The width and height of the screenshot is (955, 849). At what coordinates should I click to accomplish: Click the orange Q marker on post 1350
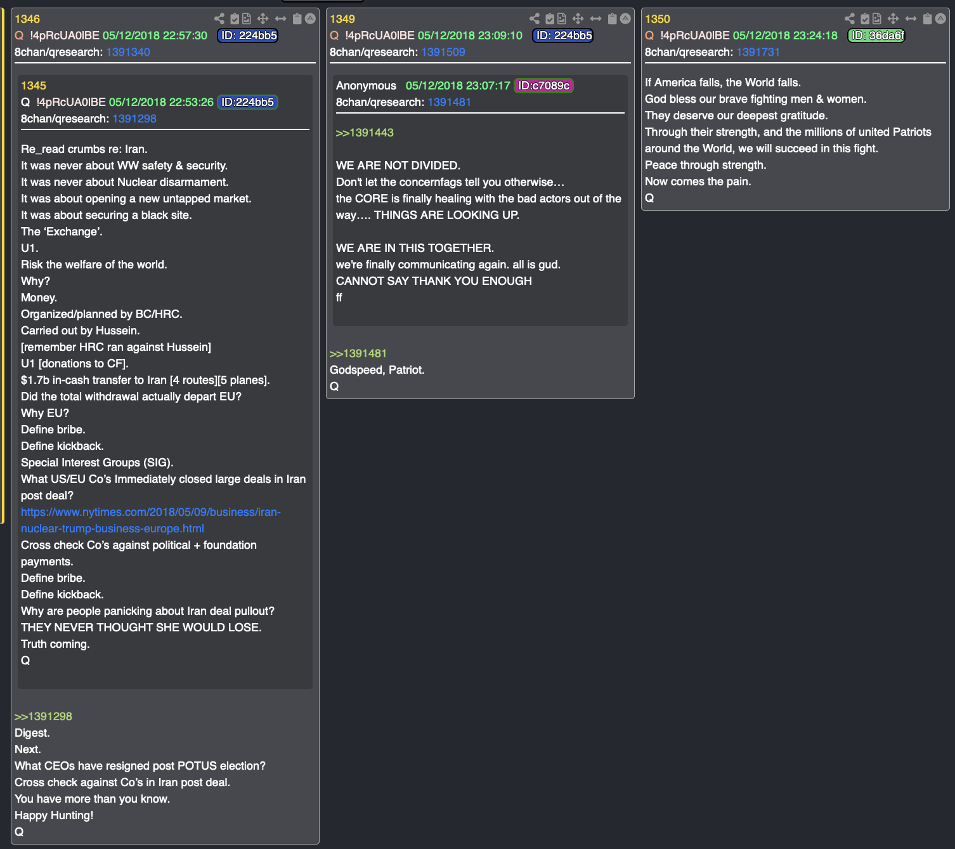(x=649, y=36)
